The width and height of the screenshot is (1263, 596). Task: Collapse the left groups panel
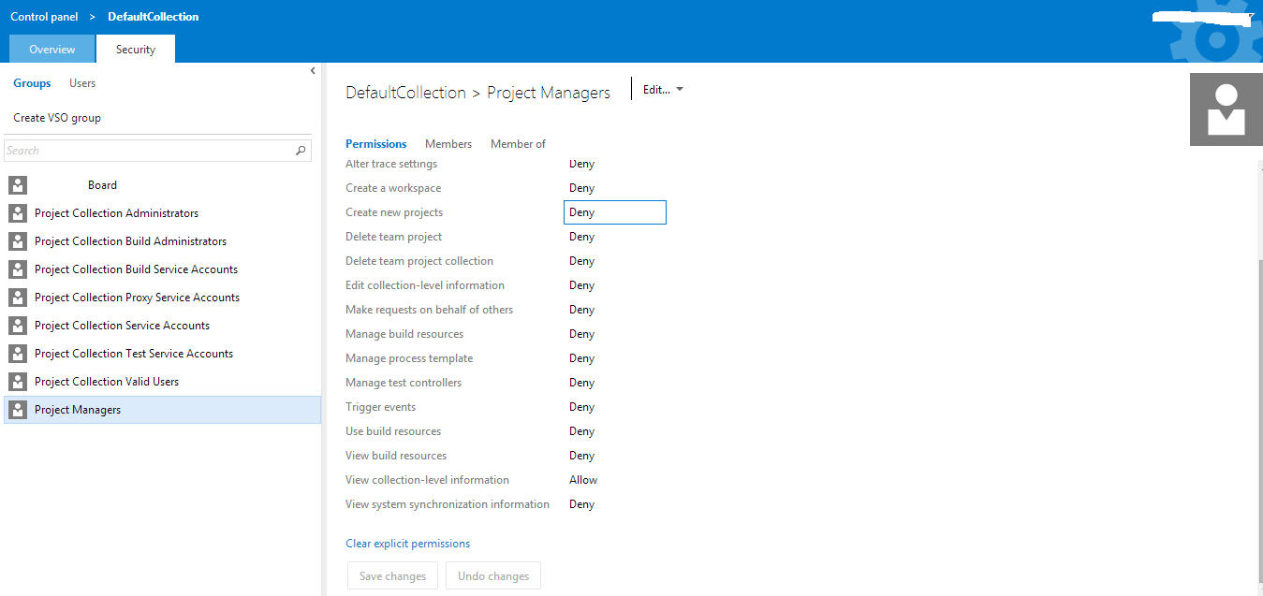pyautogui.click(x=313, y=71)
